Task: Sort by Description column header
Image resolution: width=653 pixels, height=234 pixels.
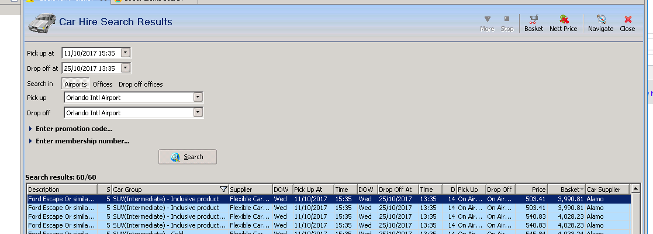Action: (62, 190)
